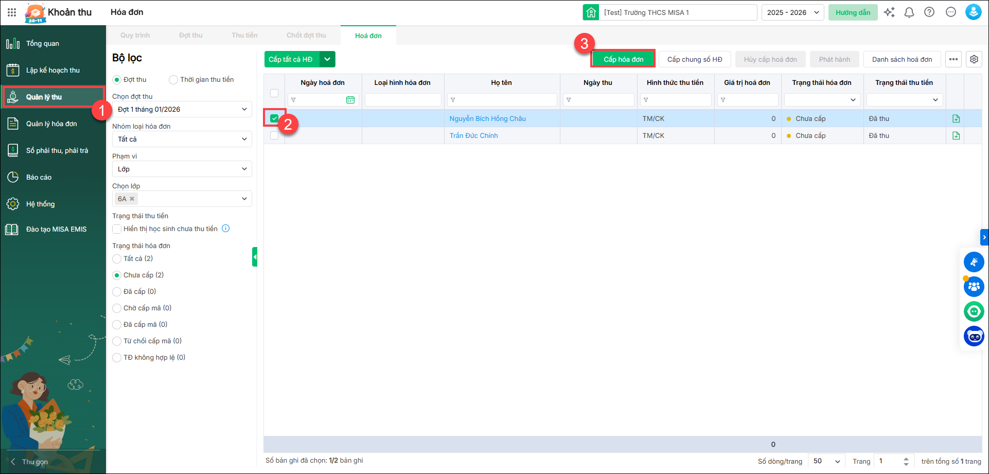Open the app launcher grid icon

tap(12, 12)
